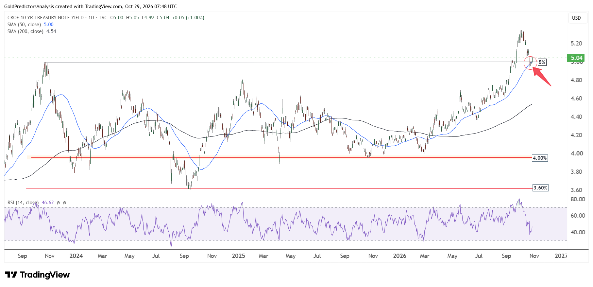Click the 5.20 price axis value

[x=576, y=44]
